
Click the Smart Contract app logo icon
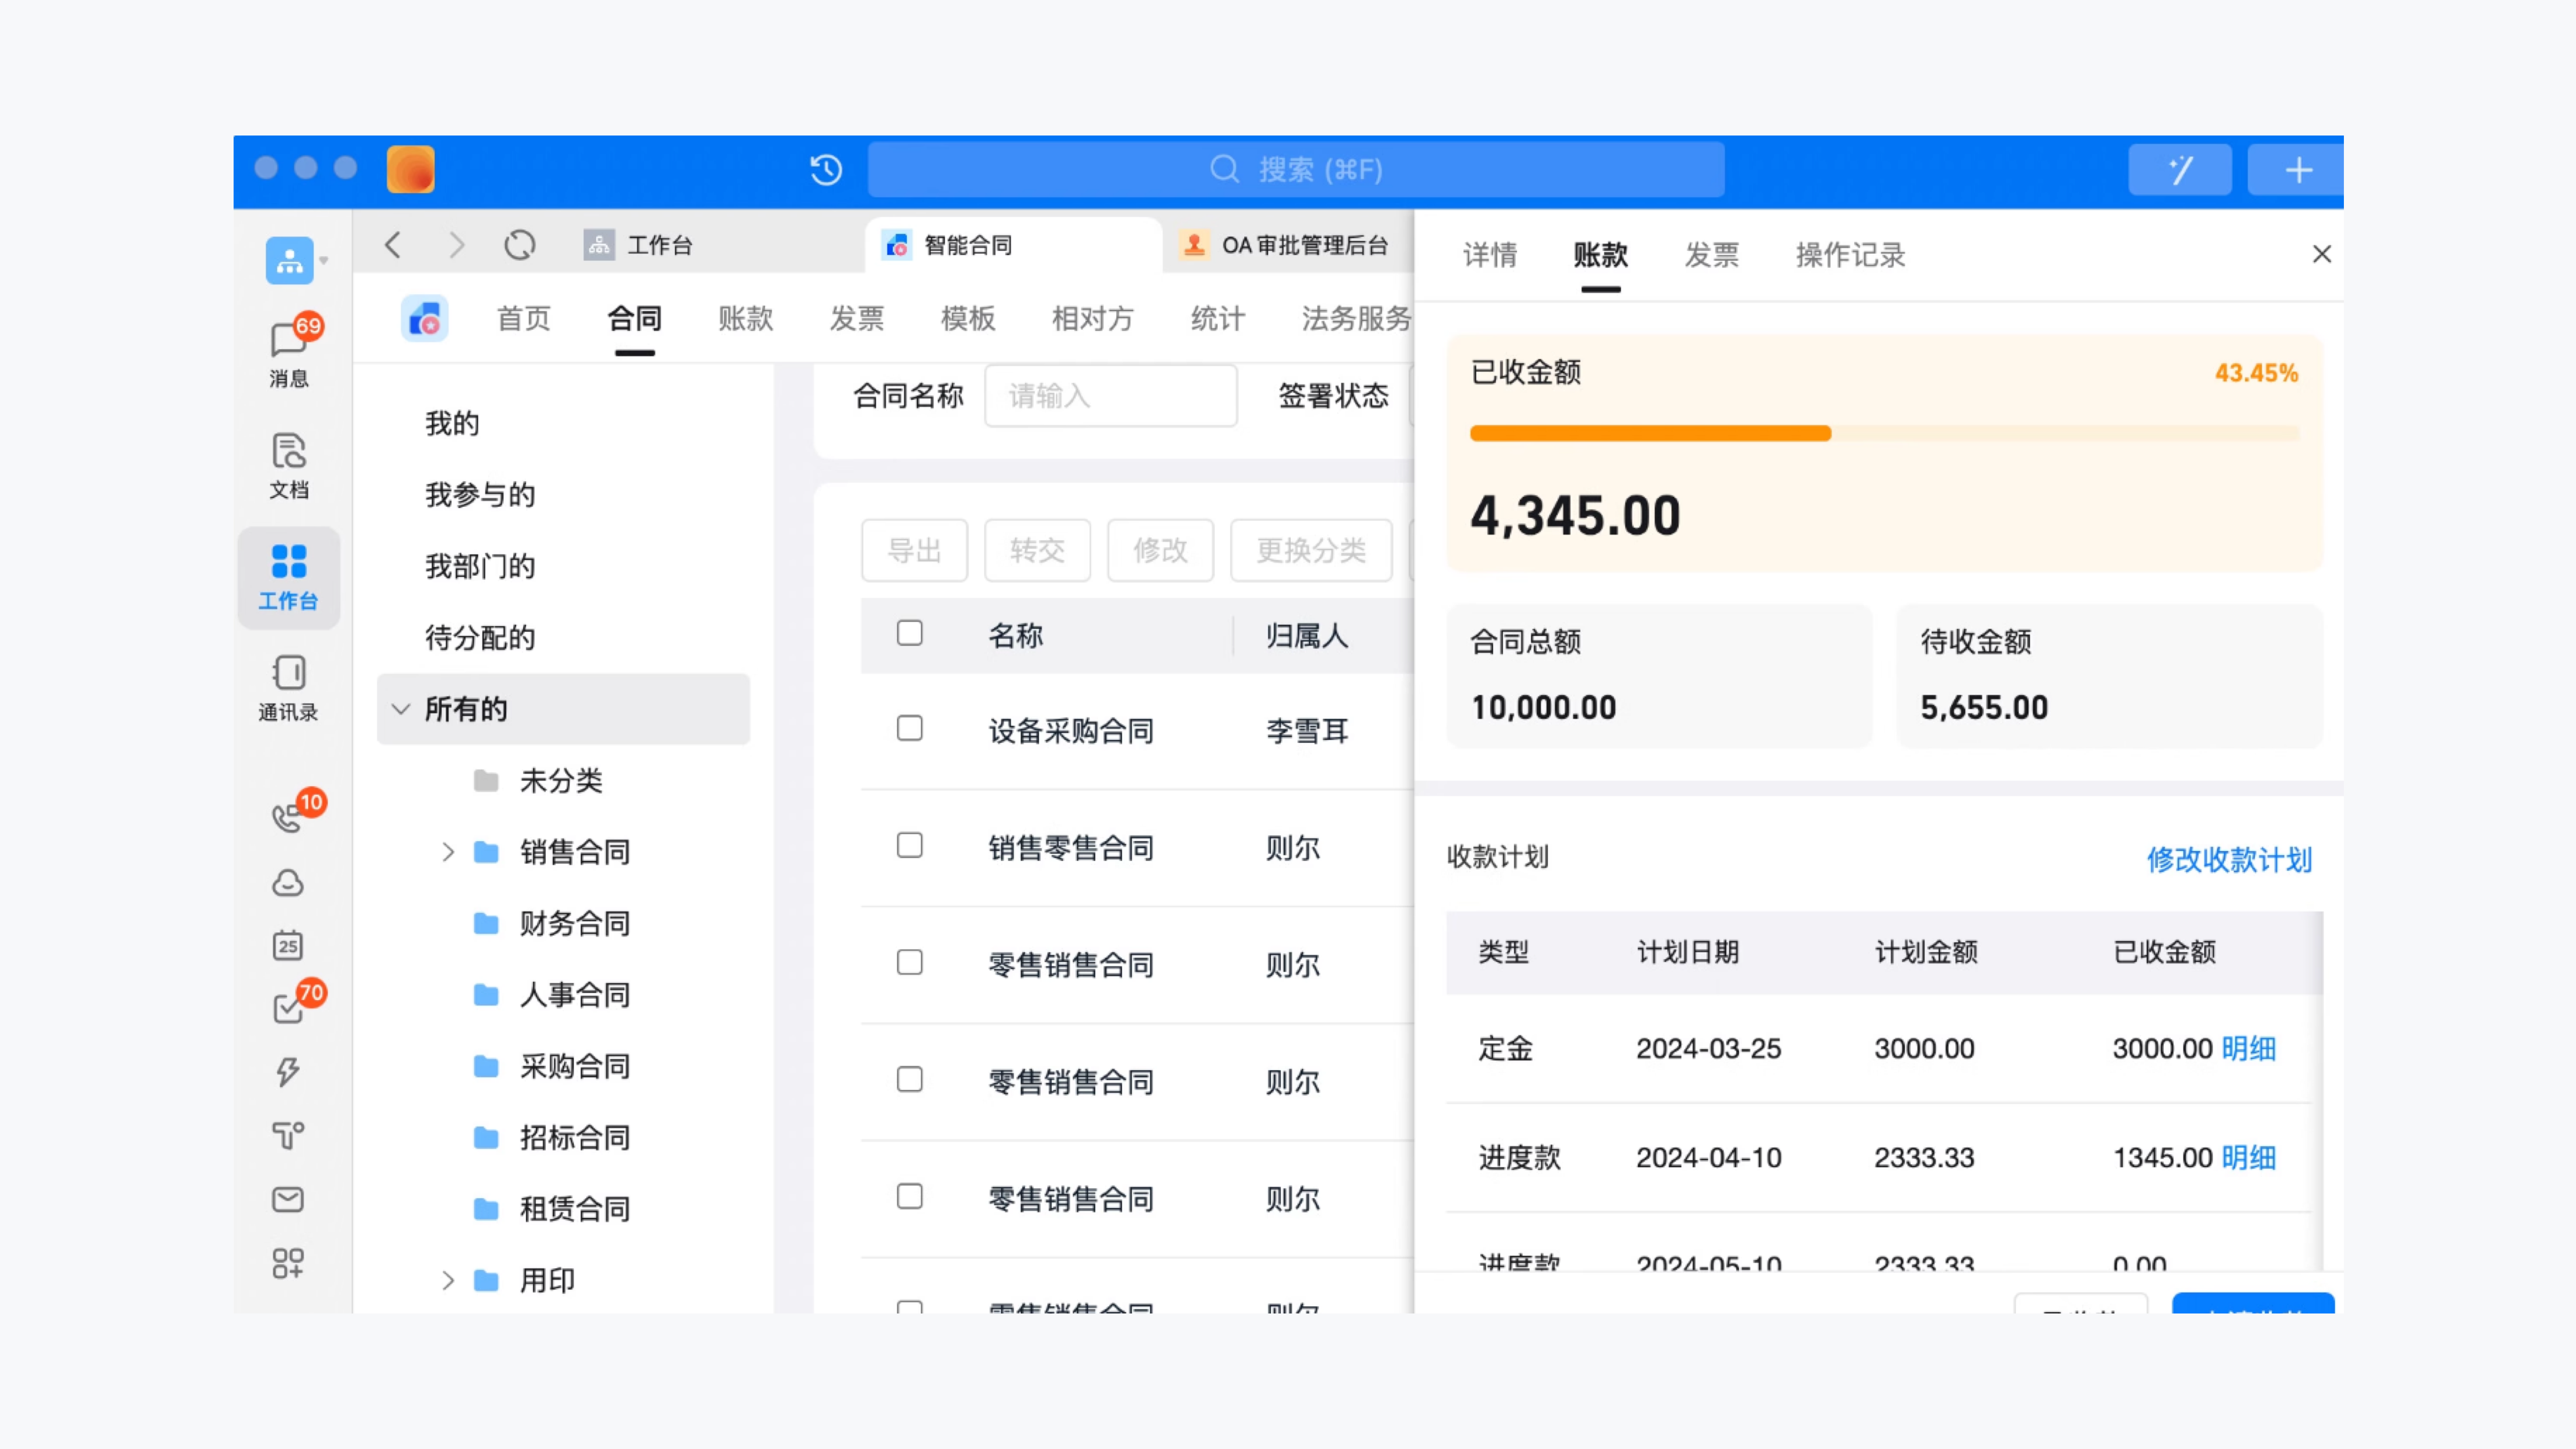[425, 319]
